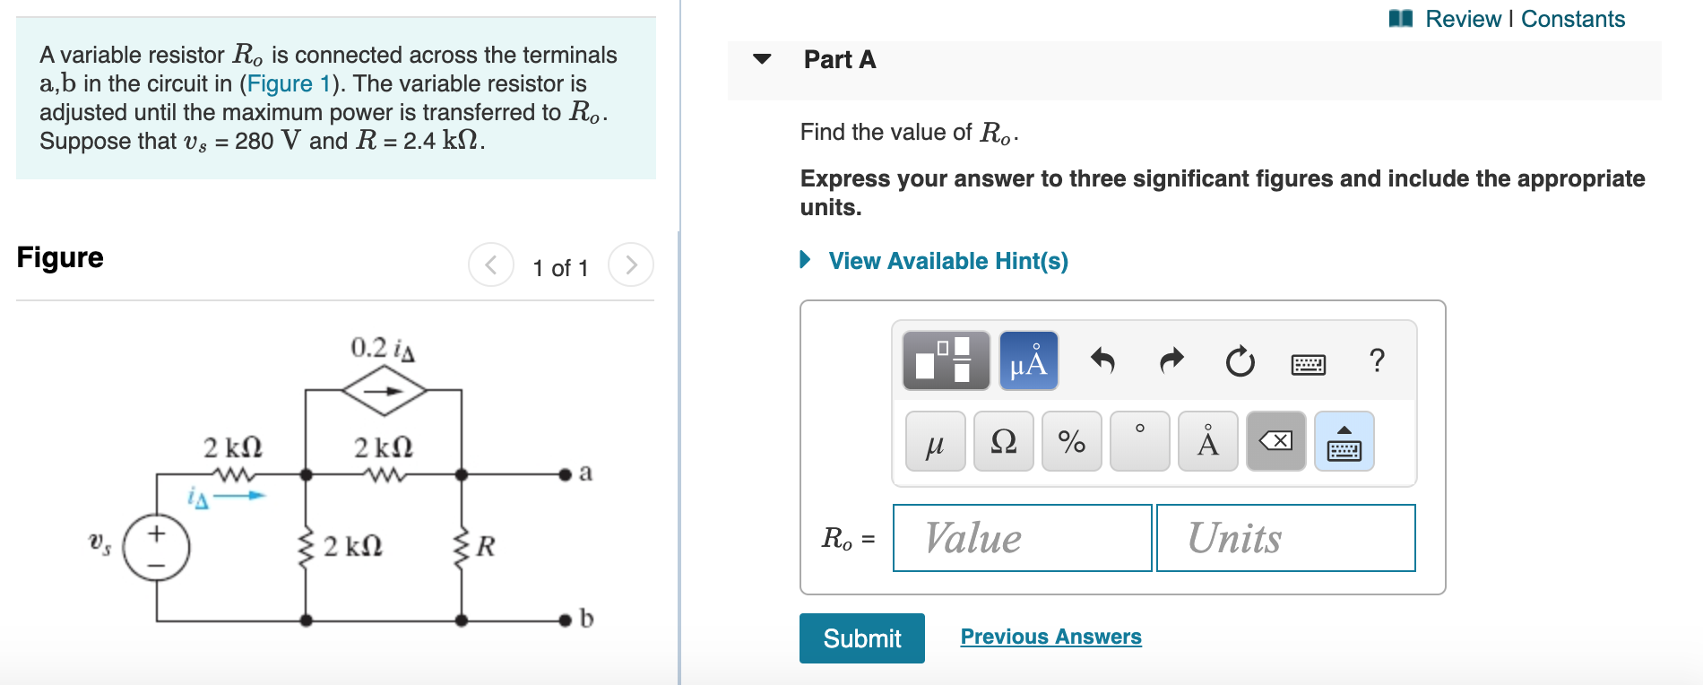Insert the angstrom symbol Å
This screenshot has height=685, width=1703.
[x=1206, y=441]
